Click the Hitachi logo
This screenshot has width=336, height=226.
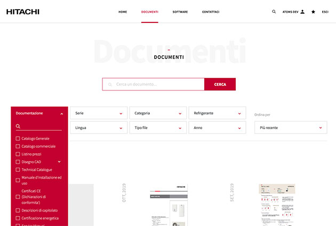coord(23,12)
